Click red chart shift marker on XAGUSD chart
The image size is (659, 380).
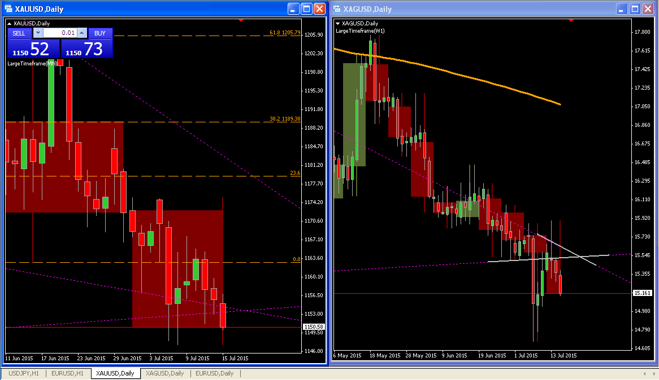(x=571, y=20)
